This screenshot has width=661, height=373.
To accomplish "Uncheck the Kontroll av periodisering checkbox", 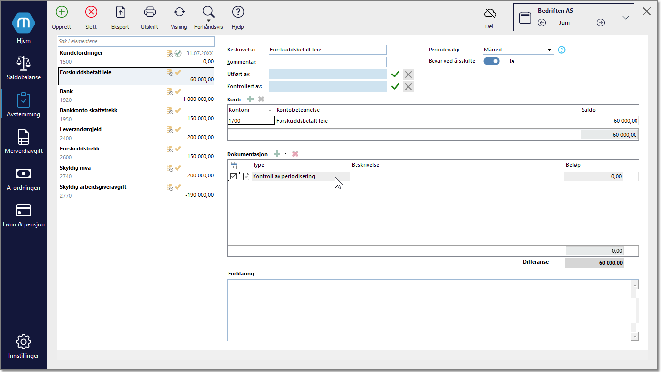I will (x=234, y=176).
